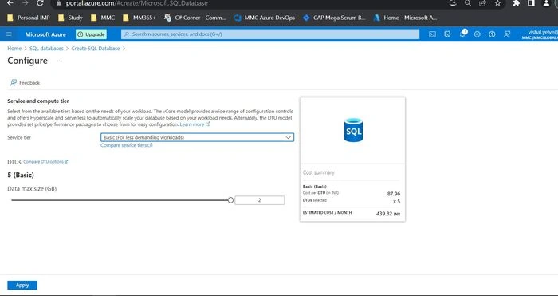Click the install app icon in the address bar
Viewport: 558px width, 296px height.
click(453, 3)
